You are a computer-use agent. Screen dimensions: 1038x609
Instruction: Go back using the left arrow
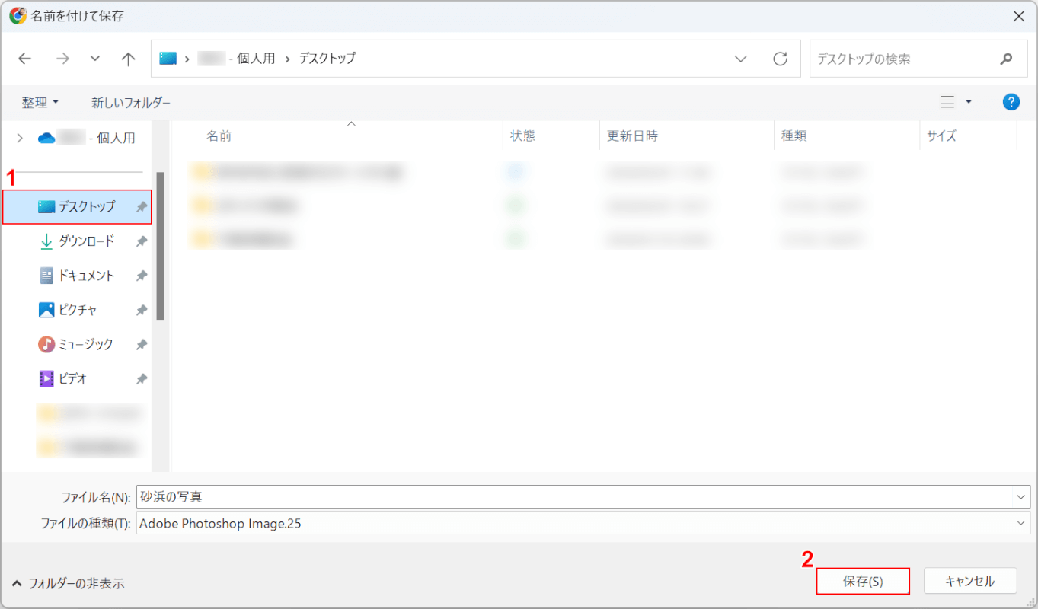(25, 59)
